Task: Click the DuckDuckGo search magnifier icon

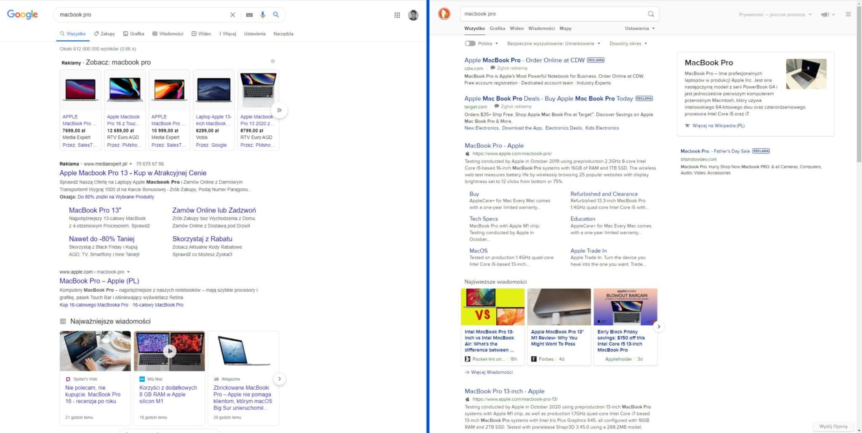Action: coord(651,14)
